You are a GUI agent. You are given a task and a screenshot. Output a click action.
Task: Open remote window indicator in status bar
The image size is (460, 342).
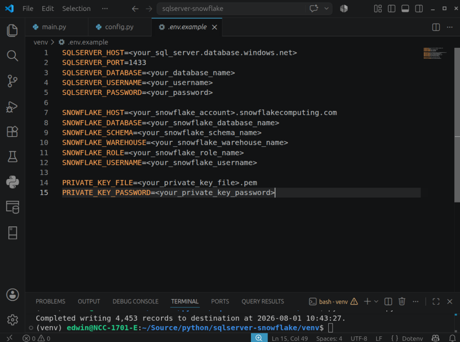[x=9, y=338]
